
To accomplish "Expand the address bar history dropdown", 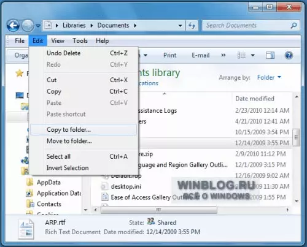I will 180,26.
